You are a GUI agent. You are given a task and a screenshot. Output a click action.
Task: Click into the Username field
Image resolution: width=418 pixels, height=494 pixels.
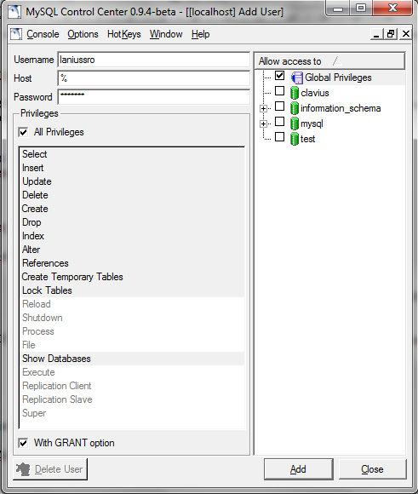154,60
